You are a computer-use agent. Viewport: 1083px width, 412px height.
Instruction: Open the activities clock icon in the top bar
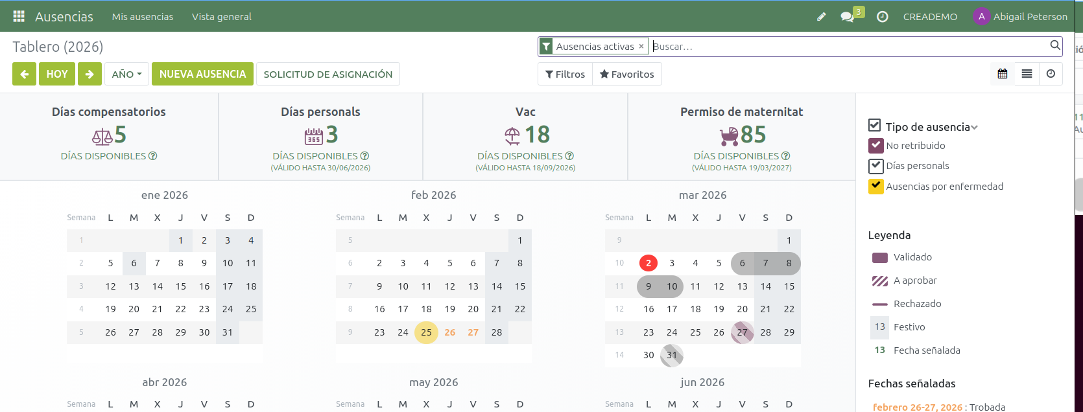tap(882, 17)
